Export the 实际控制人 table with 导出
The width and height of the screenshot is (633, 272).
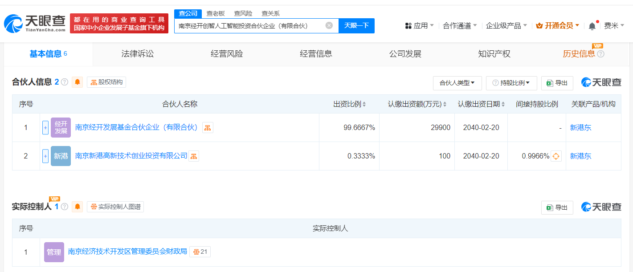coord(557,207)
